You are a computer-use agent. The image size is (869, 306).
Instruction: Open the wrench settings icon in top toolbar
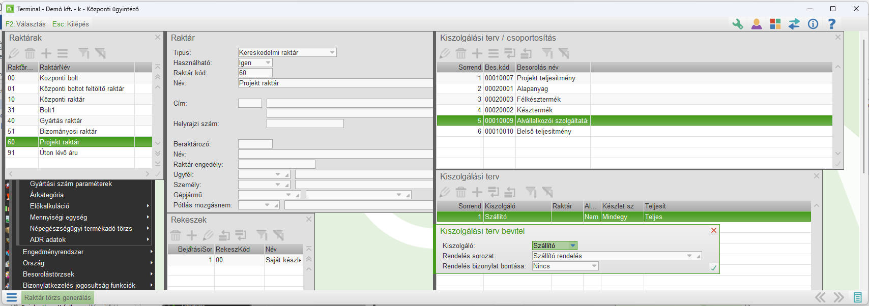pyautogui.click(x=737, y=24)
